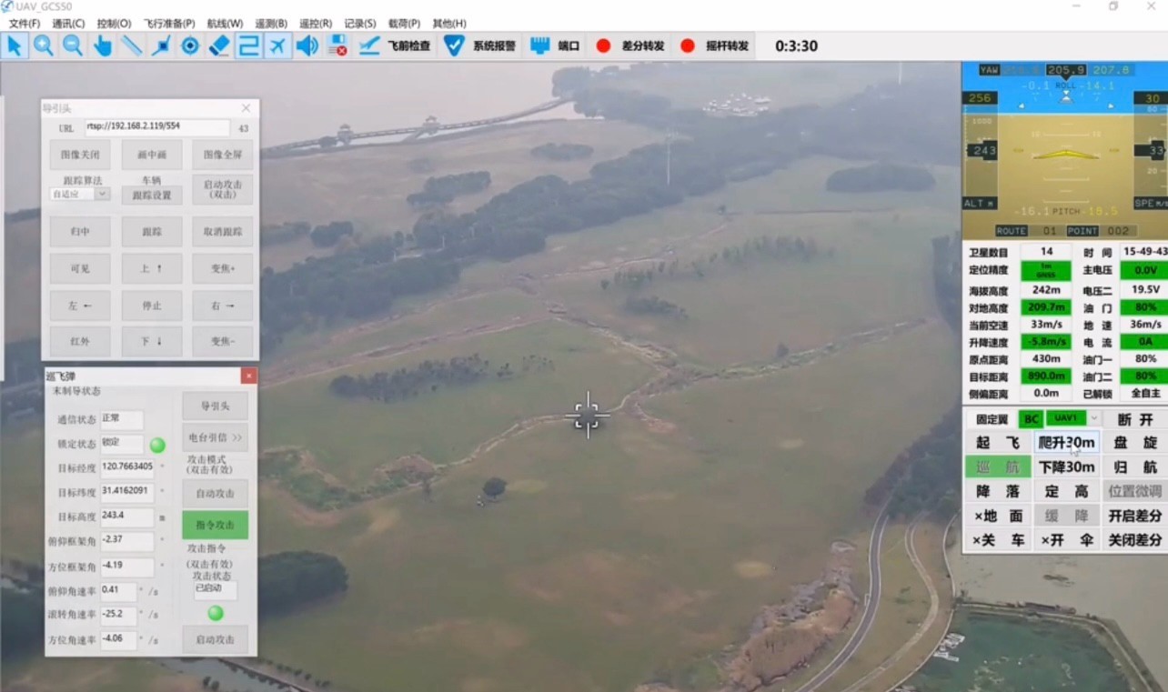Toggle the speaker sound icon
This screenshot has width=1168, height=692.
307,45
